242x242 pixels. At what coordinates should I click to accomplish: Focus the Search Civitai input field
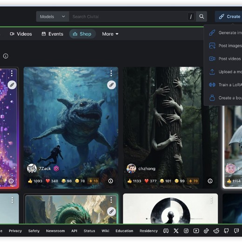128,16
